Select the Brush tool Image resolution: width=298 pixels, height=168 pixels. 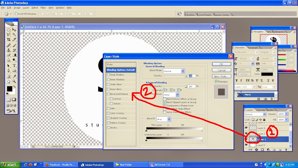(14, 45)
